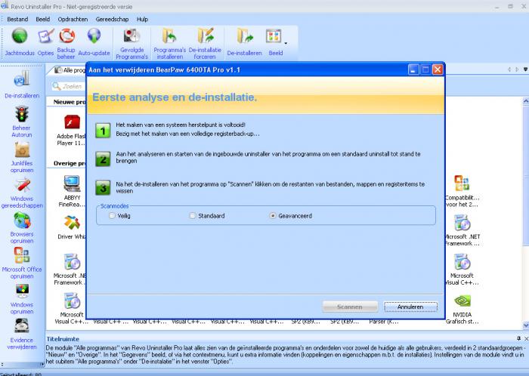This screenshot has width=529, height=376.
Task: Select ABBYY FineReader program icon
Action: pos(72,183)
